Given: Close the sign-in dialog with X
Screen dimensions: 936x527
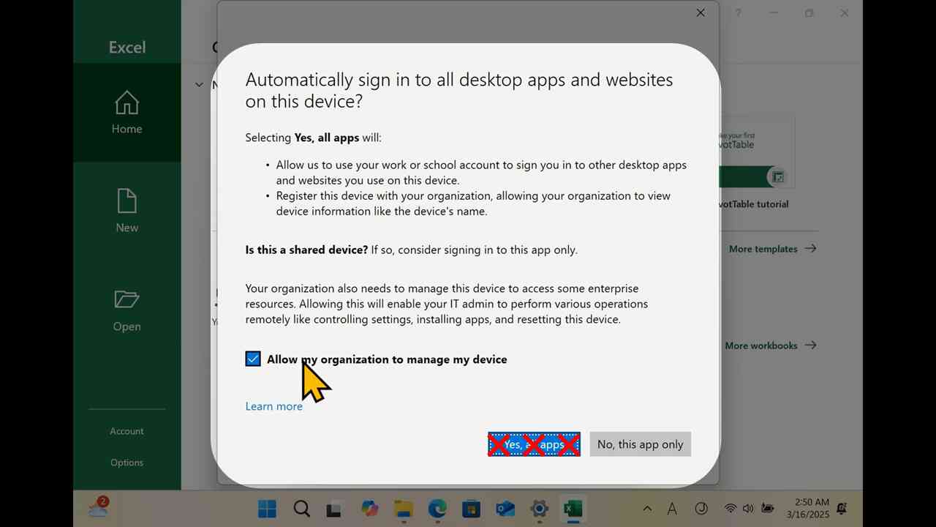Looking at the screenshot, I should 701,12.
